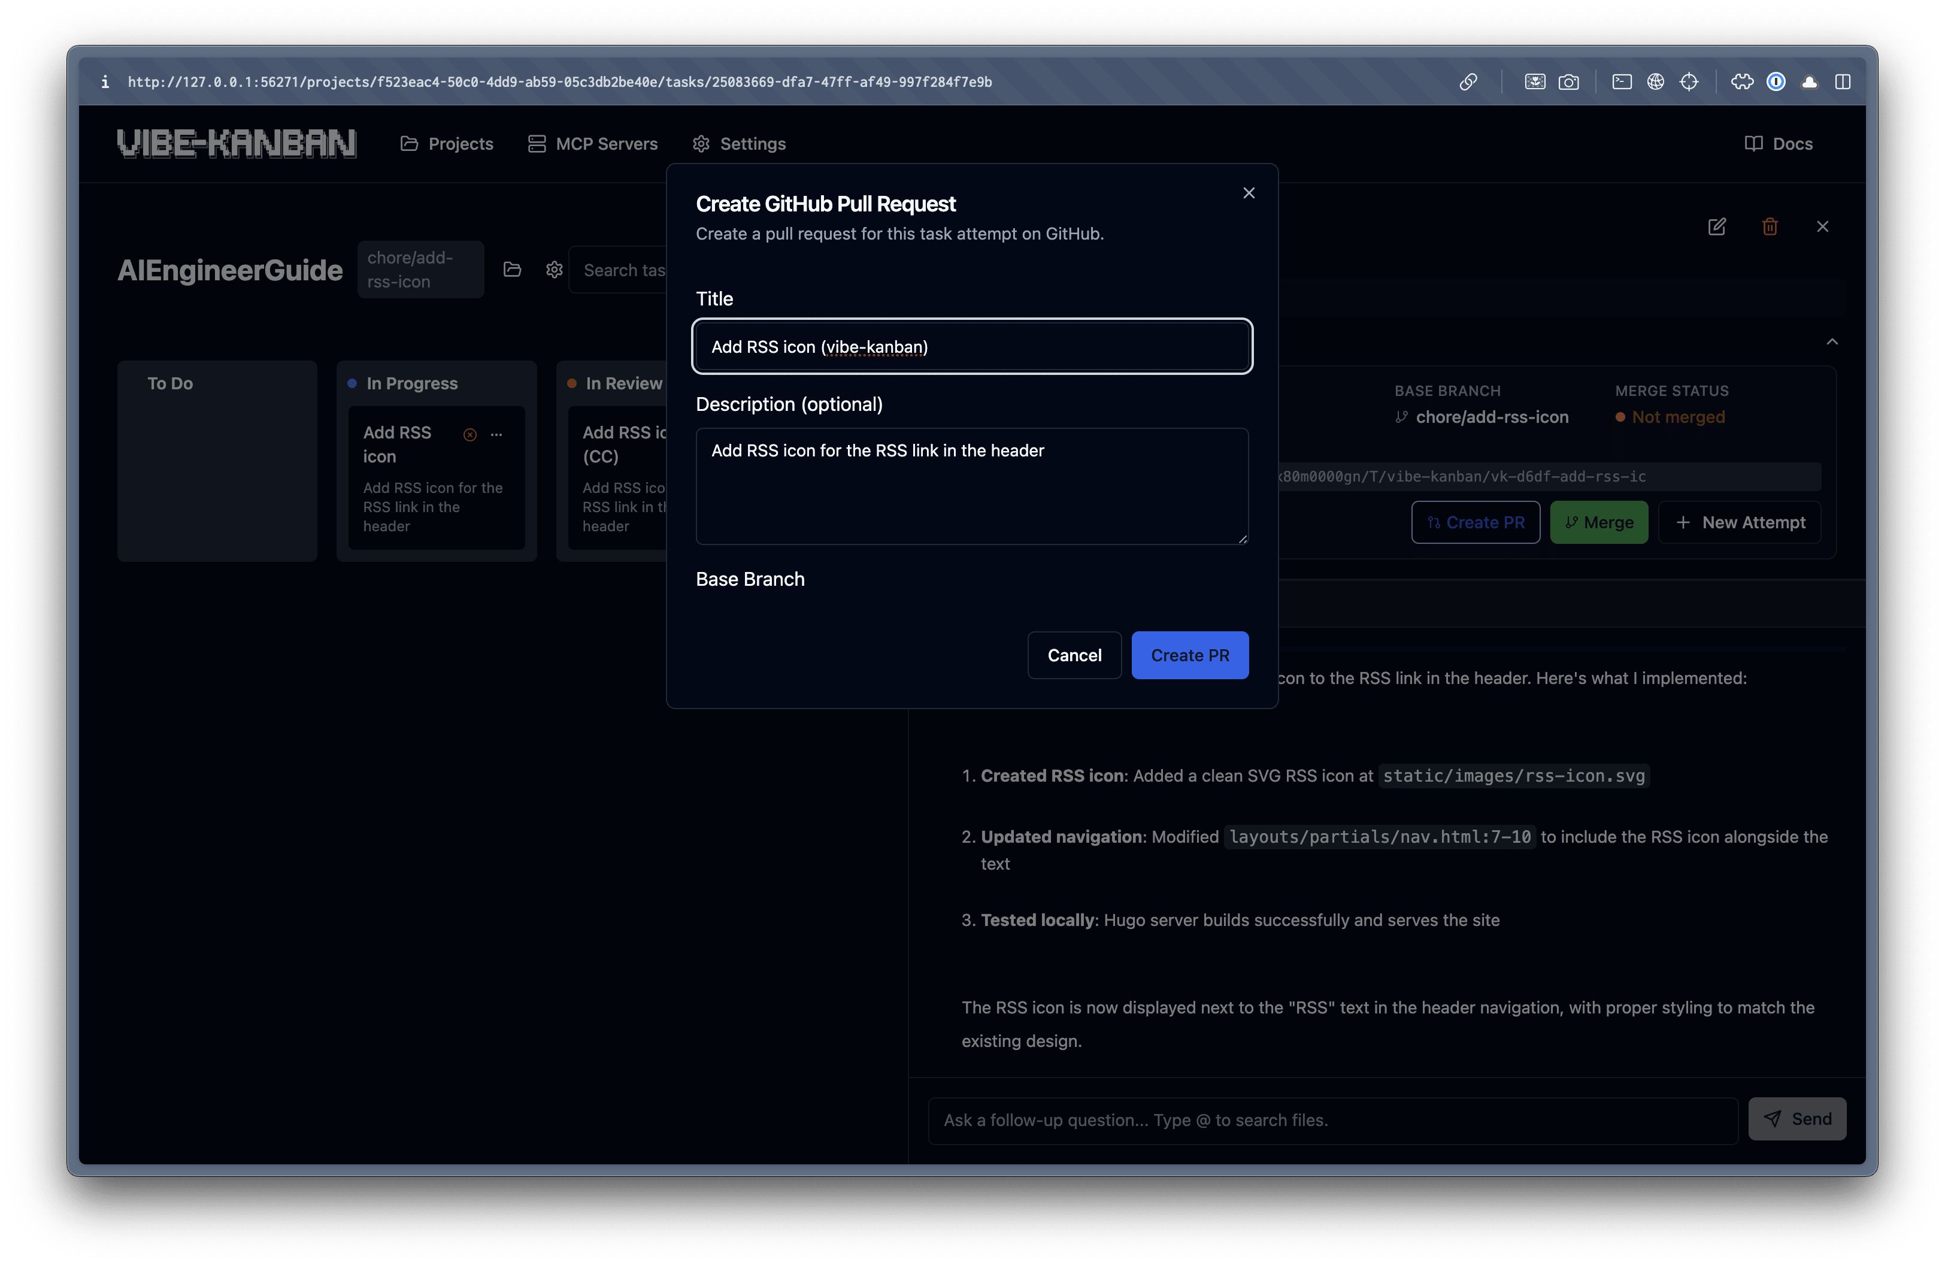The width and height of the screenshot is (1945, 1265).
Task: Click the red delete task trash icon
Action: 1770,226
